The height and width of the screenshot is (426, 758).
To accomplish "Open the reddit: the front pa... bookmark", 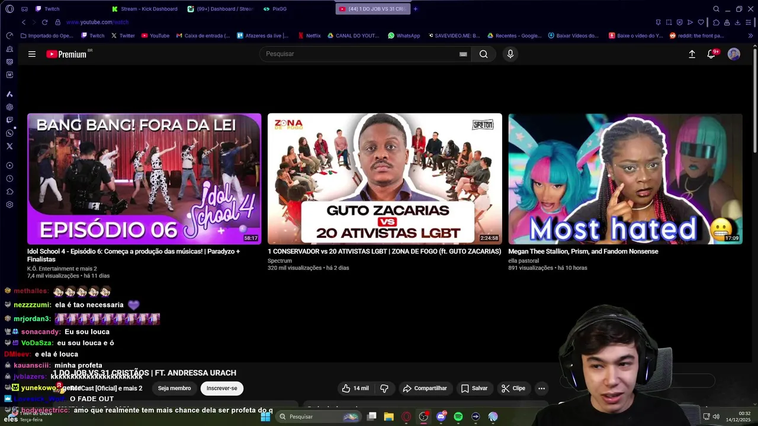I will coord(696,35).
